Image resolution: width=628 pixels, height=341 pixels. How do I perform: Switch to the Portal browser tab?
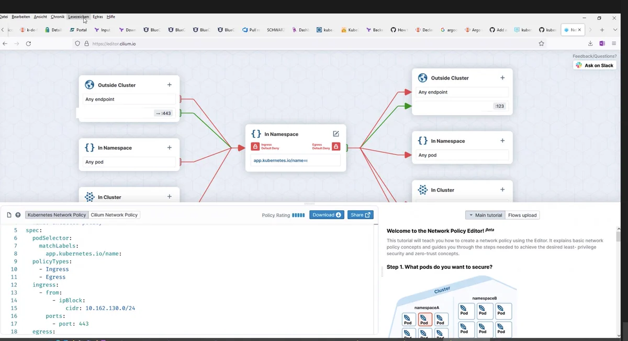78,30
